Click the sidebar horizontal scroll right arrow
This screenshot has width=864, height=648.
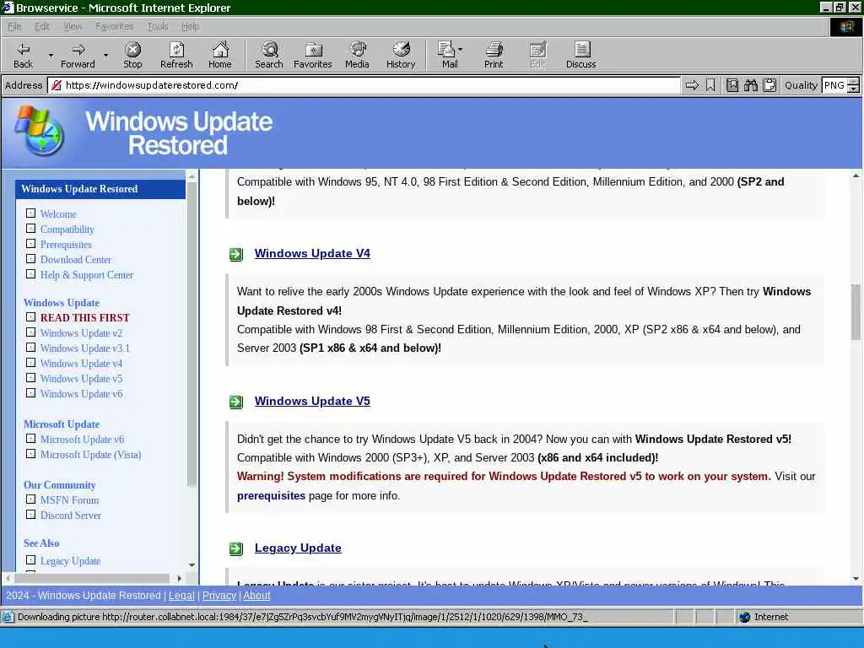[x=179, y=578]
